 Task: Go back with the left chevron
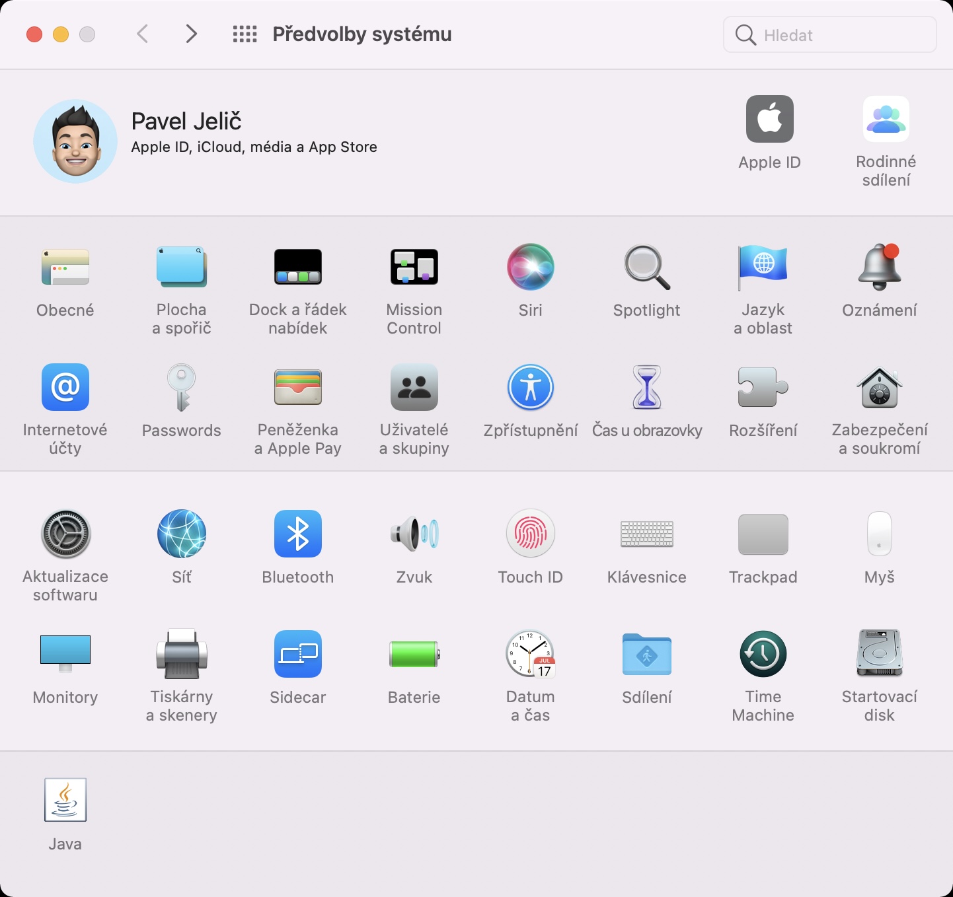[x=142, y=34]
